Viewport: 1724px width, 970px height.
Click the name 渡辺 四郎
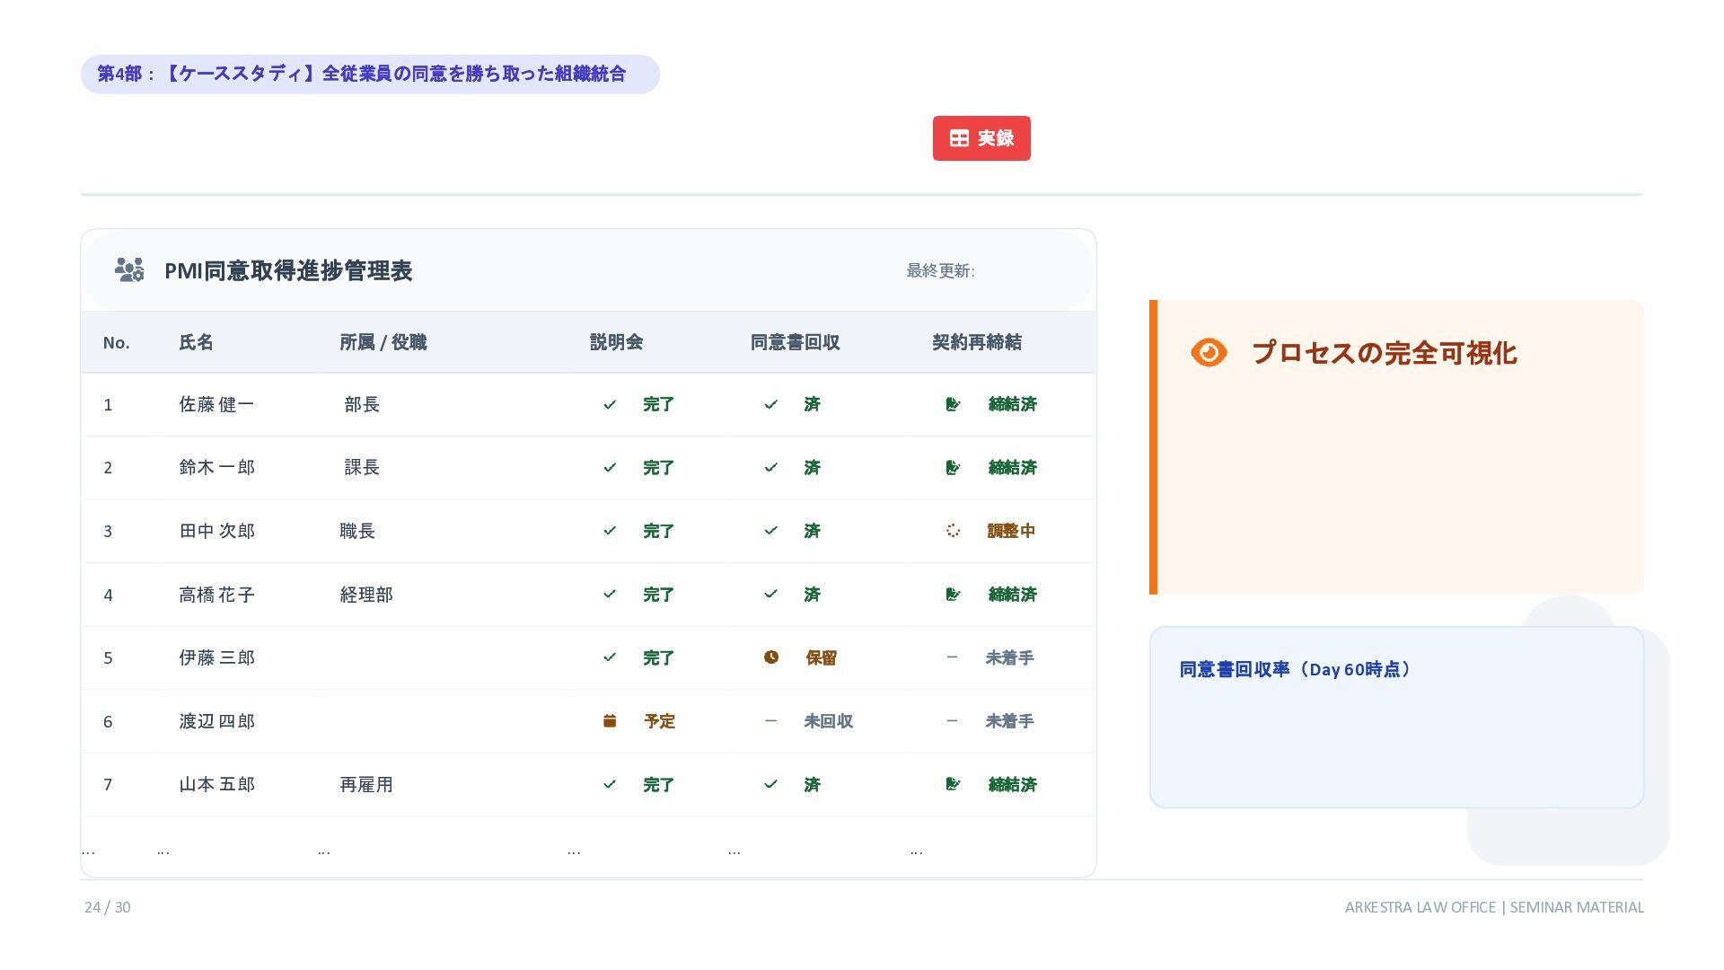coord(216,721)
